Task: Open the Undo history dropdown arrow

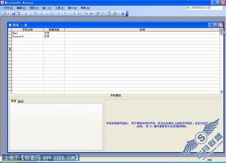Action: coord(62,14)
